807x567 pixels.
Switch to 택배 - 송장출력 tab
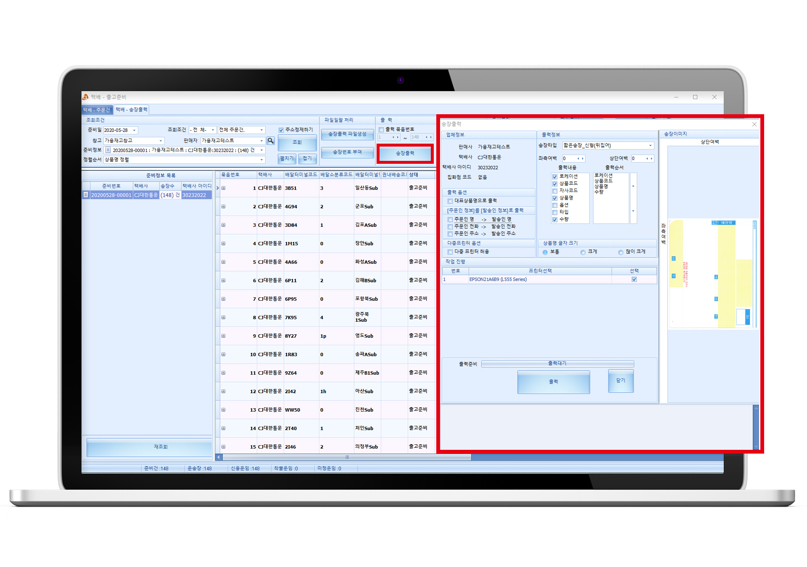(132, 110)
